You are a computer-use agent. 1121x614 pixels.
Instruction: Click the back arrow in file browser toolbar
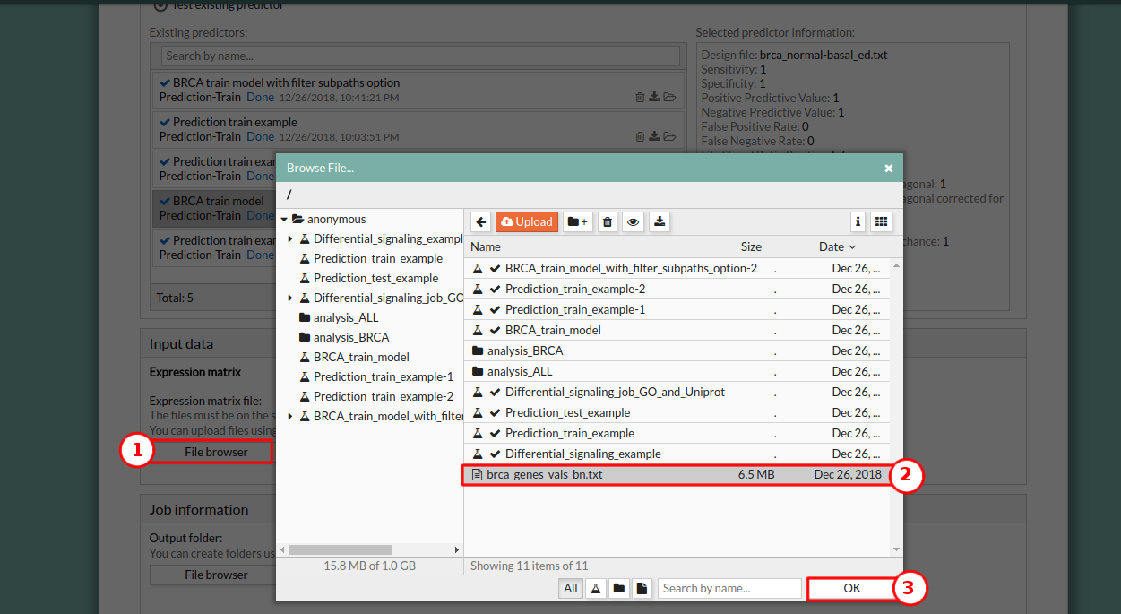(x=481, y=221)
